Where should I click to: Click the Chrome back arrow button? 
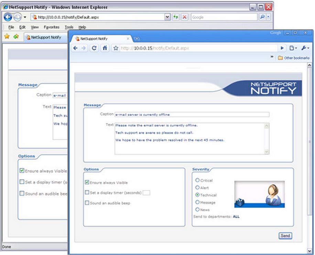(75, 48)
